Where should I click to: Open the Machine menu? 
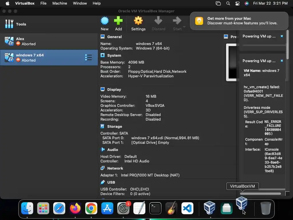pyautogui.click(x=60, y=3)
